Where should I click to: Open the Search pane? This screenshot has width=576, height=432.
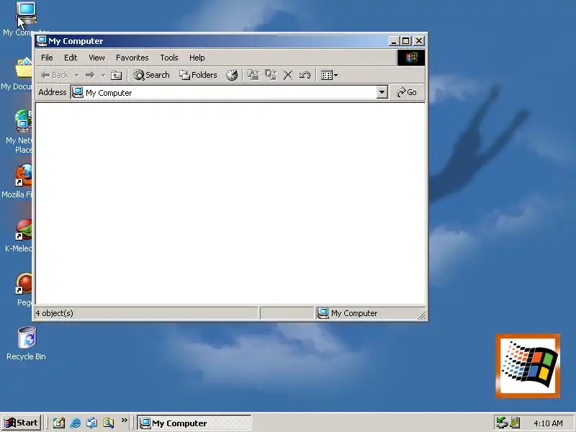[151, 76]
